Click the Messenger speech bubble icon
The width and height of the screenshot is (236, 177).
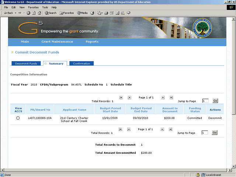point(128,13)
